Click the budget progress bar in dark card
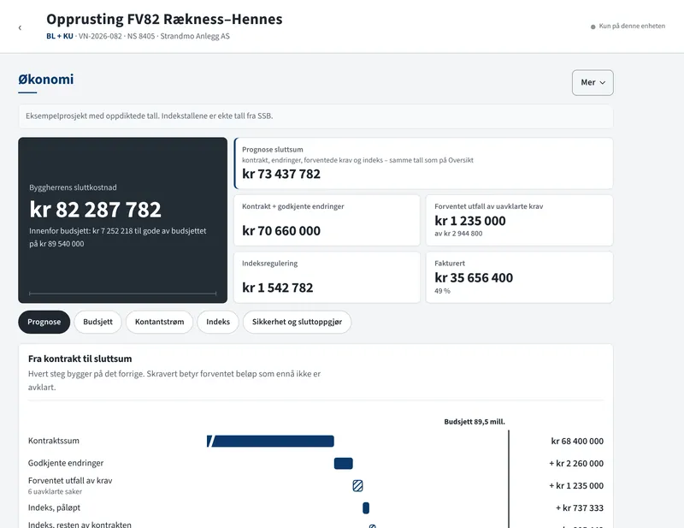The image size is (684, 528). click(122, 294)
